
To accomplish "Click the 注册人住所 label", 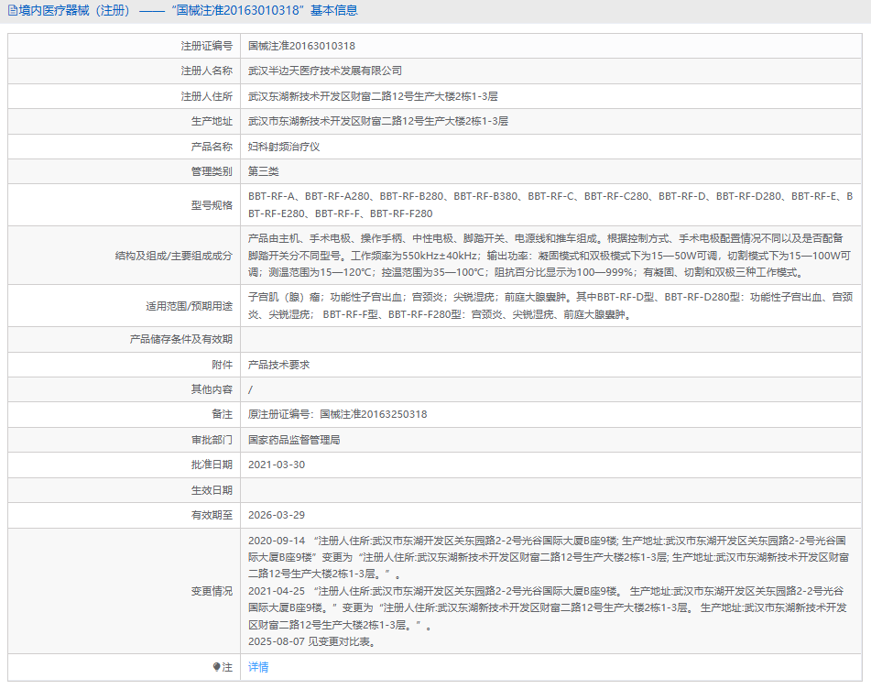I will (x=207, y=97).
